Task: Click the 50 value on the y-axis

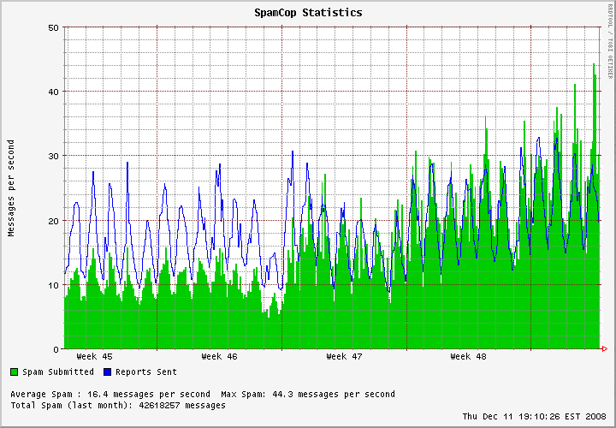Action: [x=54, y=27]
